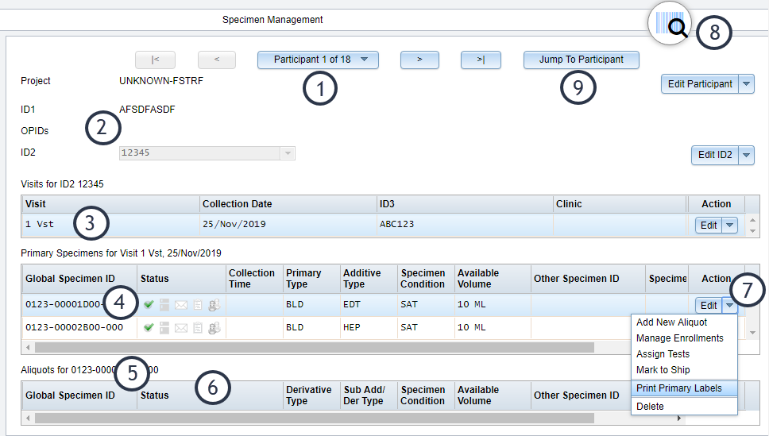The image size is (769, 436).
Task: Click the Collection Date column header
Action: [x=288, y=204]
